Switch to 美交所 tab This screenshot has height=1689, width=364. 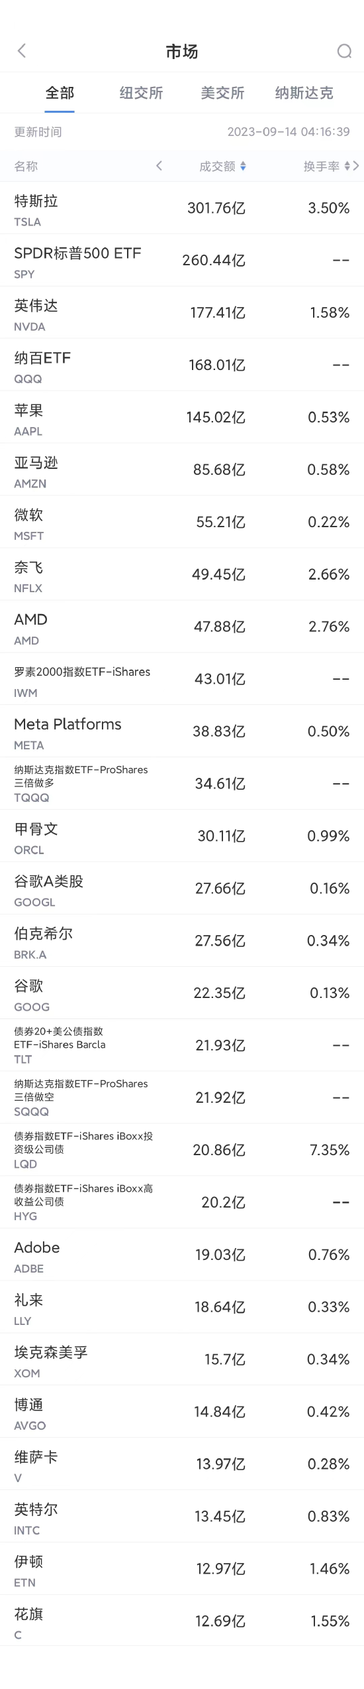click(222, 93)
